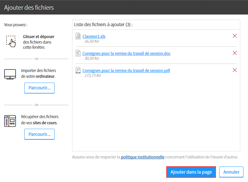Click the course sites layout icon
This screenshot has width=248, height=182.
pyautogui.click(x=10, y=121)
